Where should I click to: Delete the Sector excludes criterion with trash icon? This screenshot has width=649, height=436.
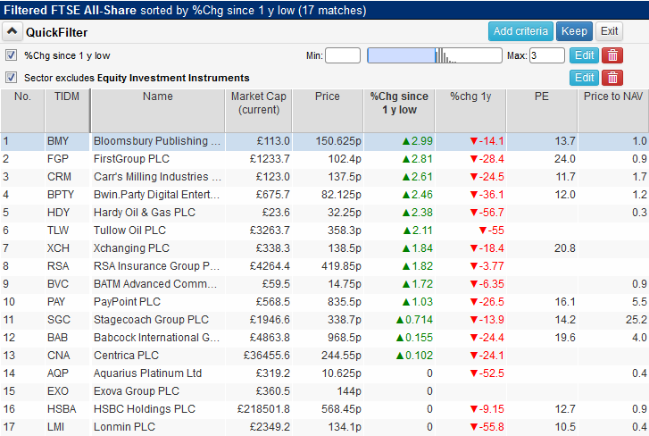coord(612,78)
